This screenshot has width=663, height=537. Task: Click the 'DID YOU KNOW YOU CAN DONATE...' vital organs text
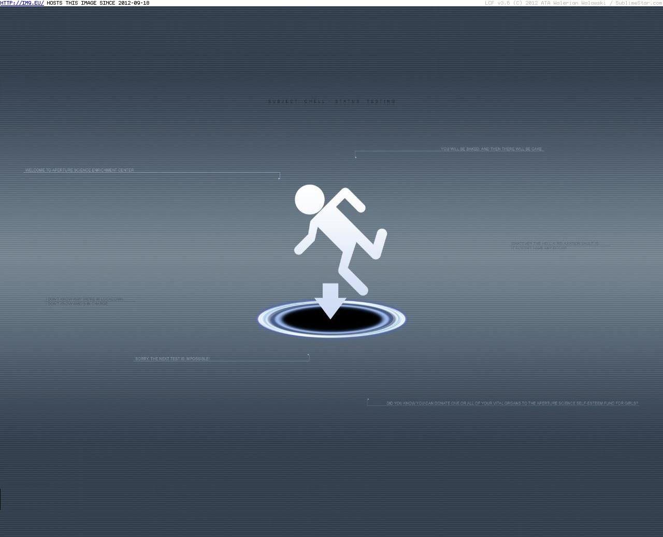(x=512, y=403)
